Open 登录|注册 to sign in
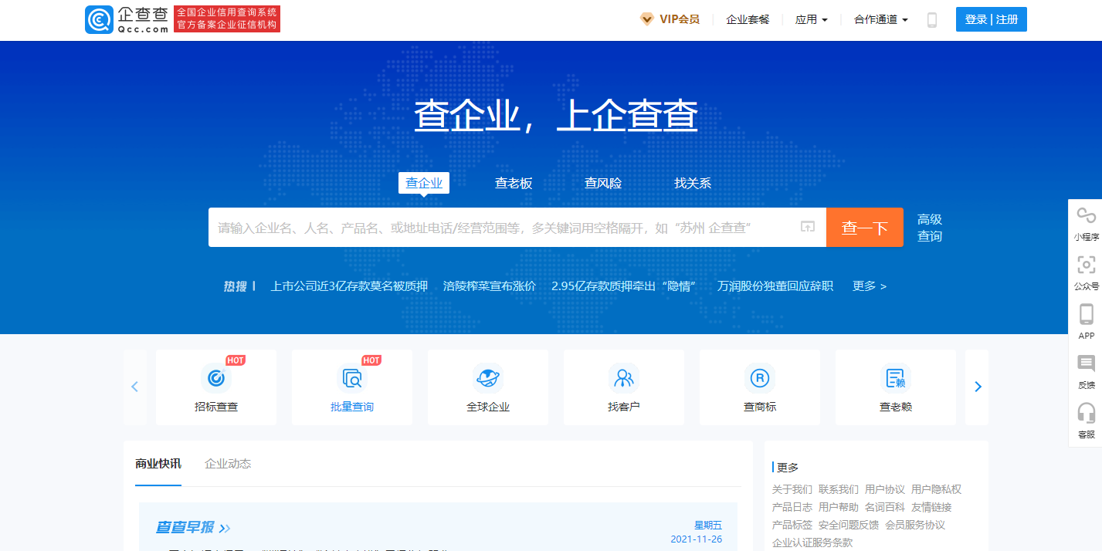Image resolution: width=1102 pixels, height=551 pixels. (991, 19)
